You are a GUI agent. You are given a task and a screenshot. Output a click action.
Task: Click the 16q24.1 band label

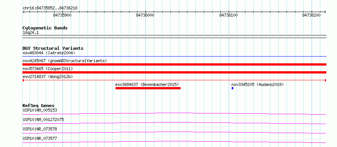[x=31, y=33]
